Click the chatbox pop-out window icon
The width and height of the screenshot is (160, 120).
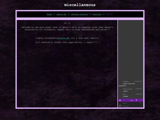pyautogui.click(x=136, y=100)
